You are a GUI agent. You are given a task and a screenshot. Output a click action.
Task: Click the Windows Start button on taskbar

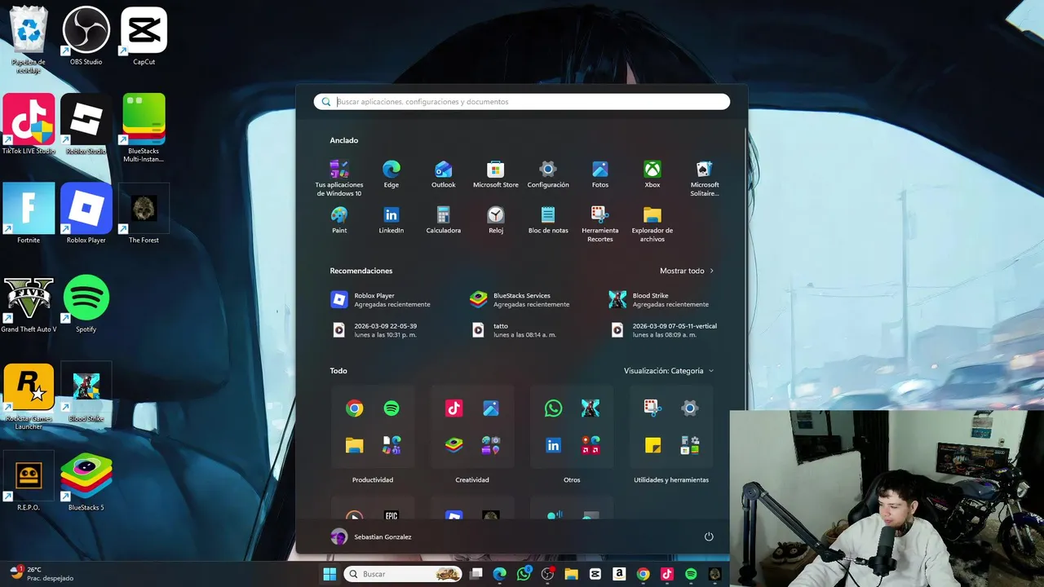(330, 574)
